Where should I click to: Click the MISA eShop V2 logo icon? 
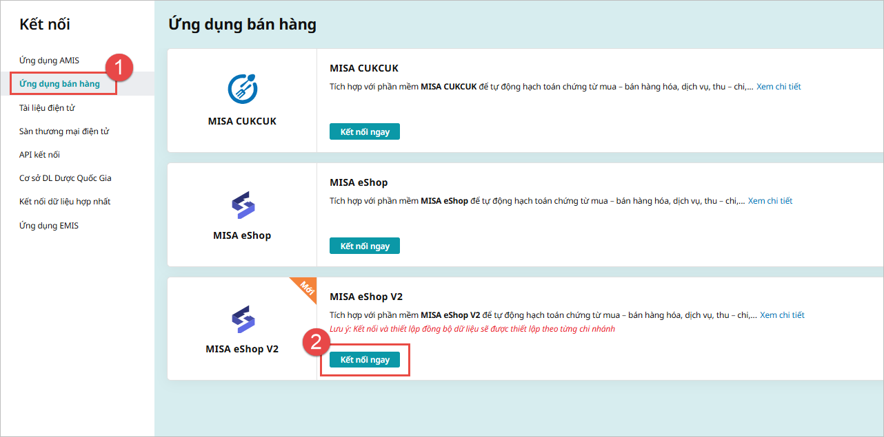coord(242,320)
